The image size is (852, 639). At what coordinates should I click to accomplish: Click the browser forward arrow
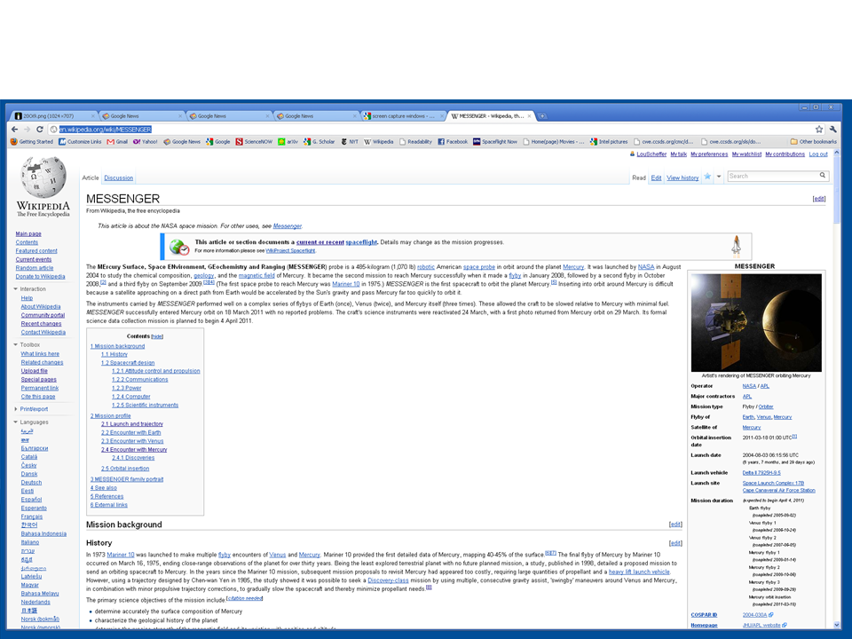[27, 130]
